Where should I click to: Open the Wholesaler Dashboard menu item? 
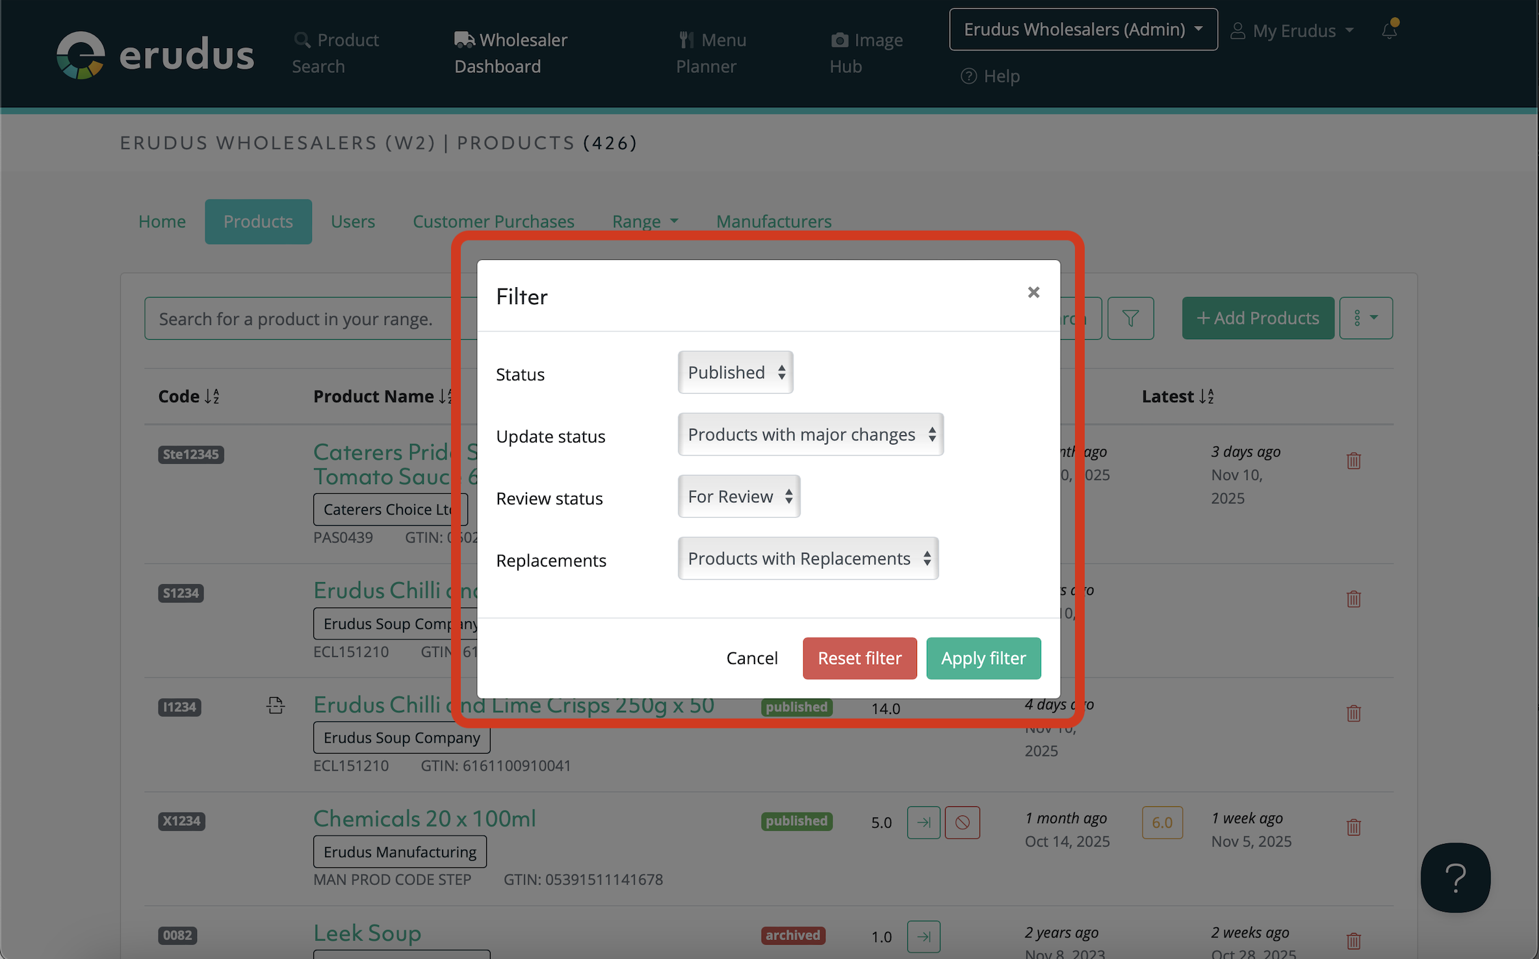(x=510, y=53)
